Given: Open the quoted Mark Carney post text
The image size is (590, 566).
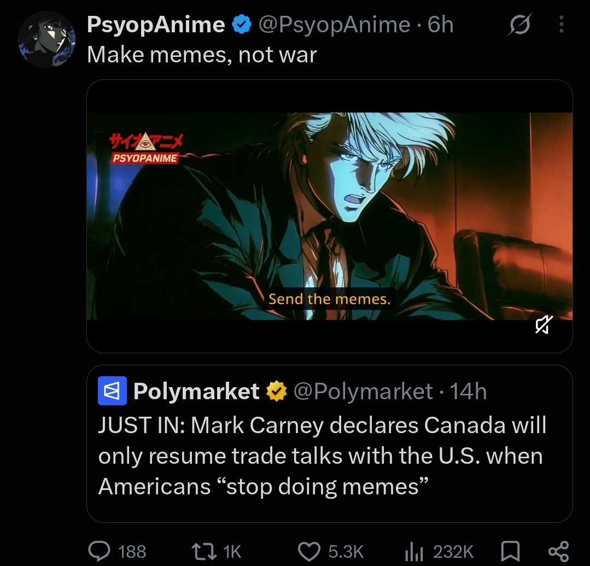Looking at the screenshot, I should pos(322,456).
